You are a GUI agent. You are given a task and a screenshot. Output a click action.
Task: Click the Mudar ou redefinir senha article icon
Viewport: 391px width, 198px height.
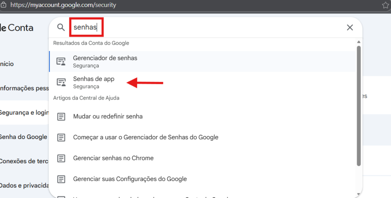click(61, 116)
